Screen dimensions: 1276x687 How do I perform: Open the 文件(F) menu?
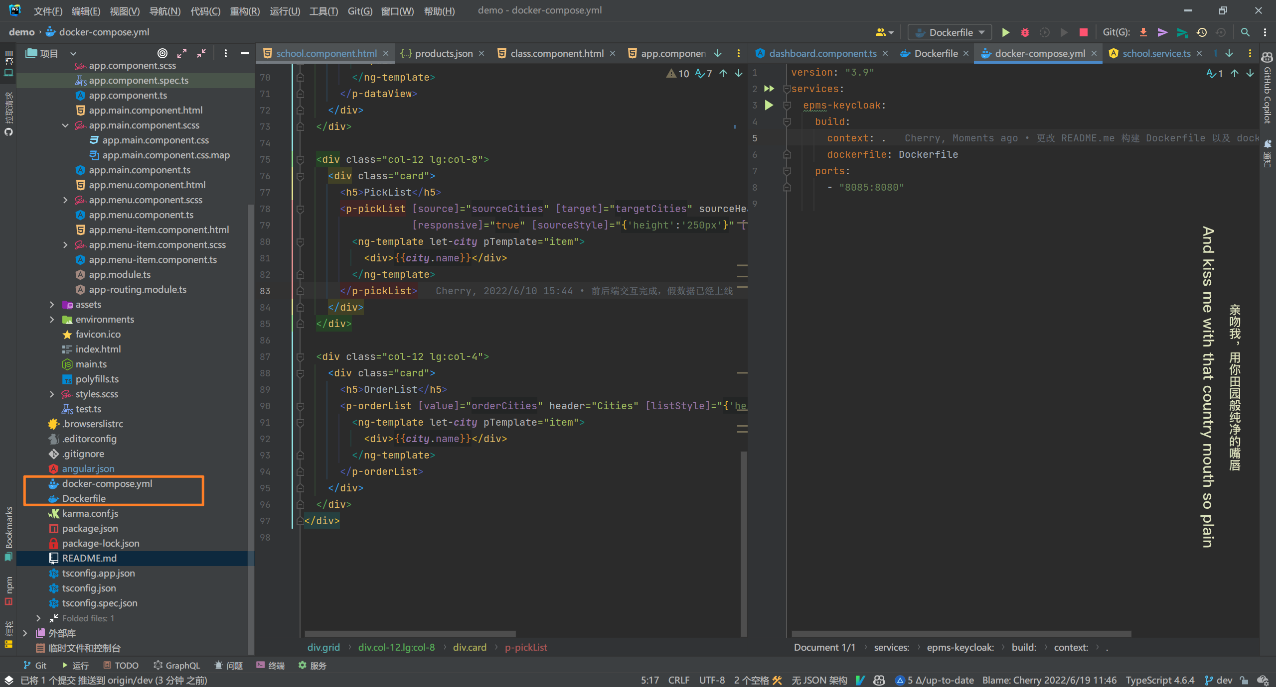pyautogui.click(x=48, y=11)
